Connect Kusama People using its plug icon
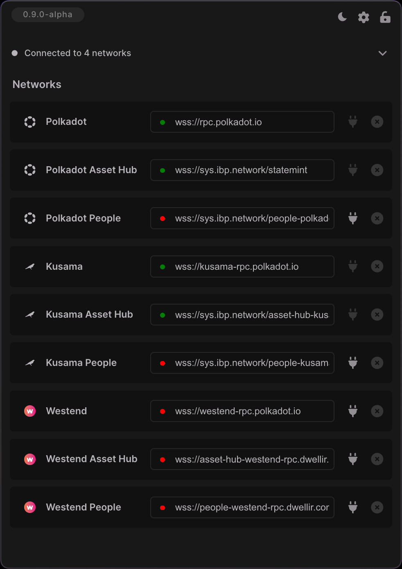This screenshot has width=402, height=569. [353, 363]
